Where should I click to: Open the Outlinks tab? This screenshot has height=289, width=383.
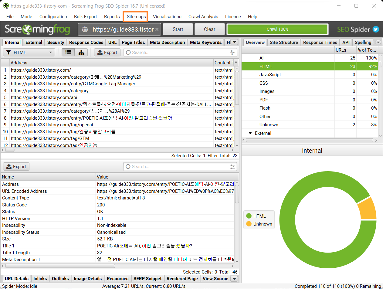point(60,279)
